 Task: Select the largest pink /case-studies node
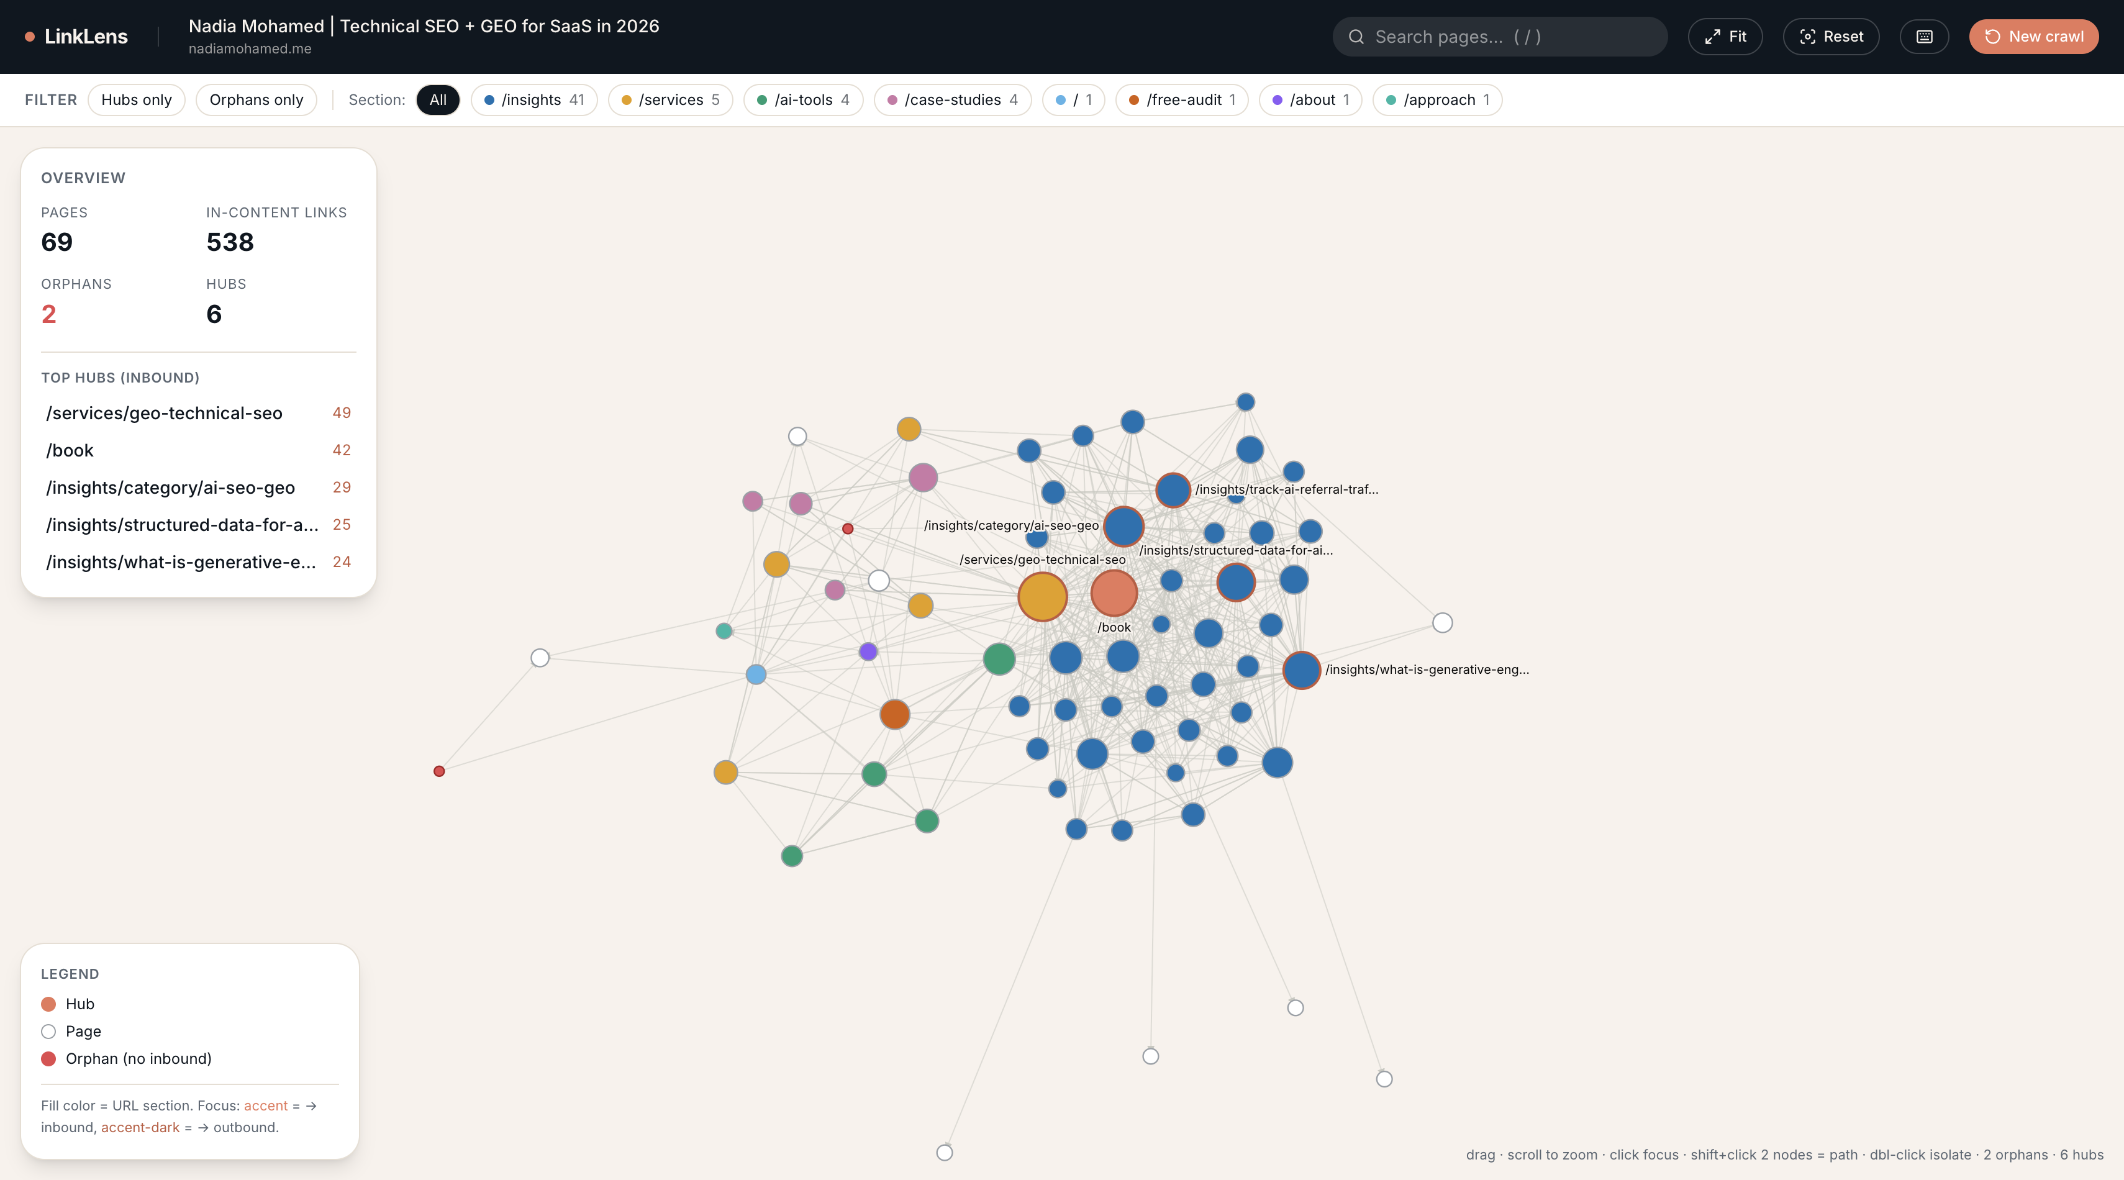coord(923,478)
